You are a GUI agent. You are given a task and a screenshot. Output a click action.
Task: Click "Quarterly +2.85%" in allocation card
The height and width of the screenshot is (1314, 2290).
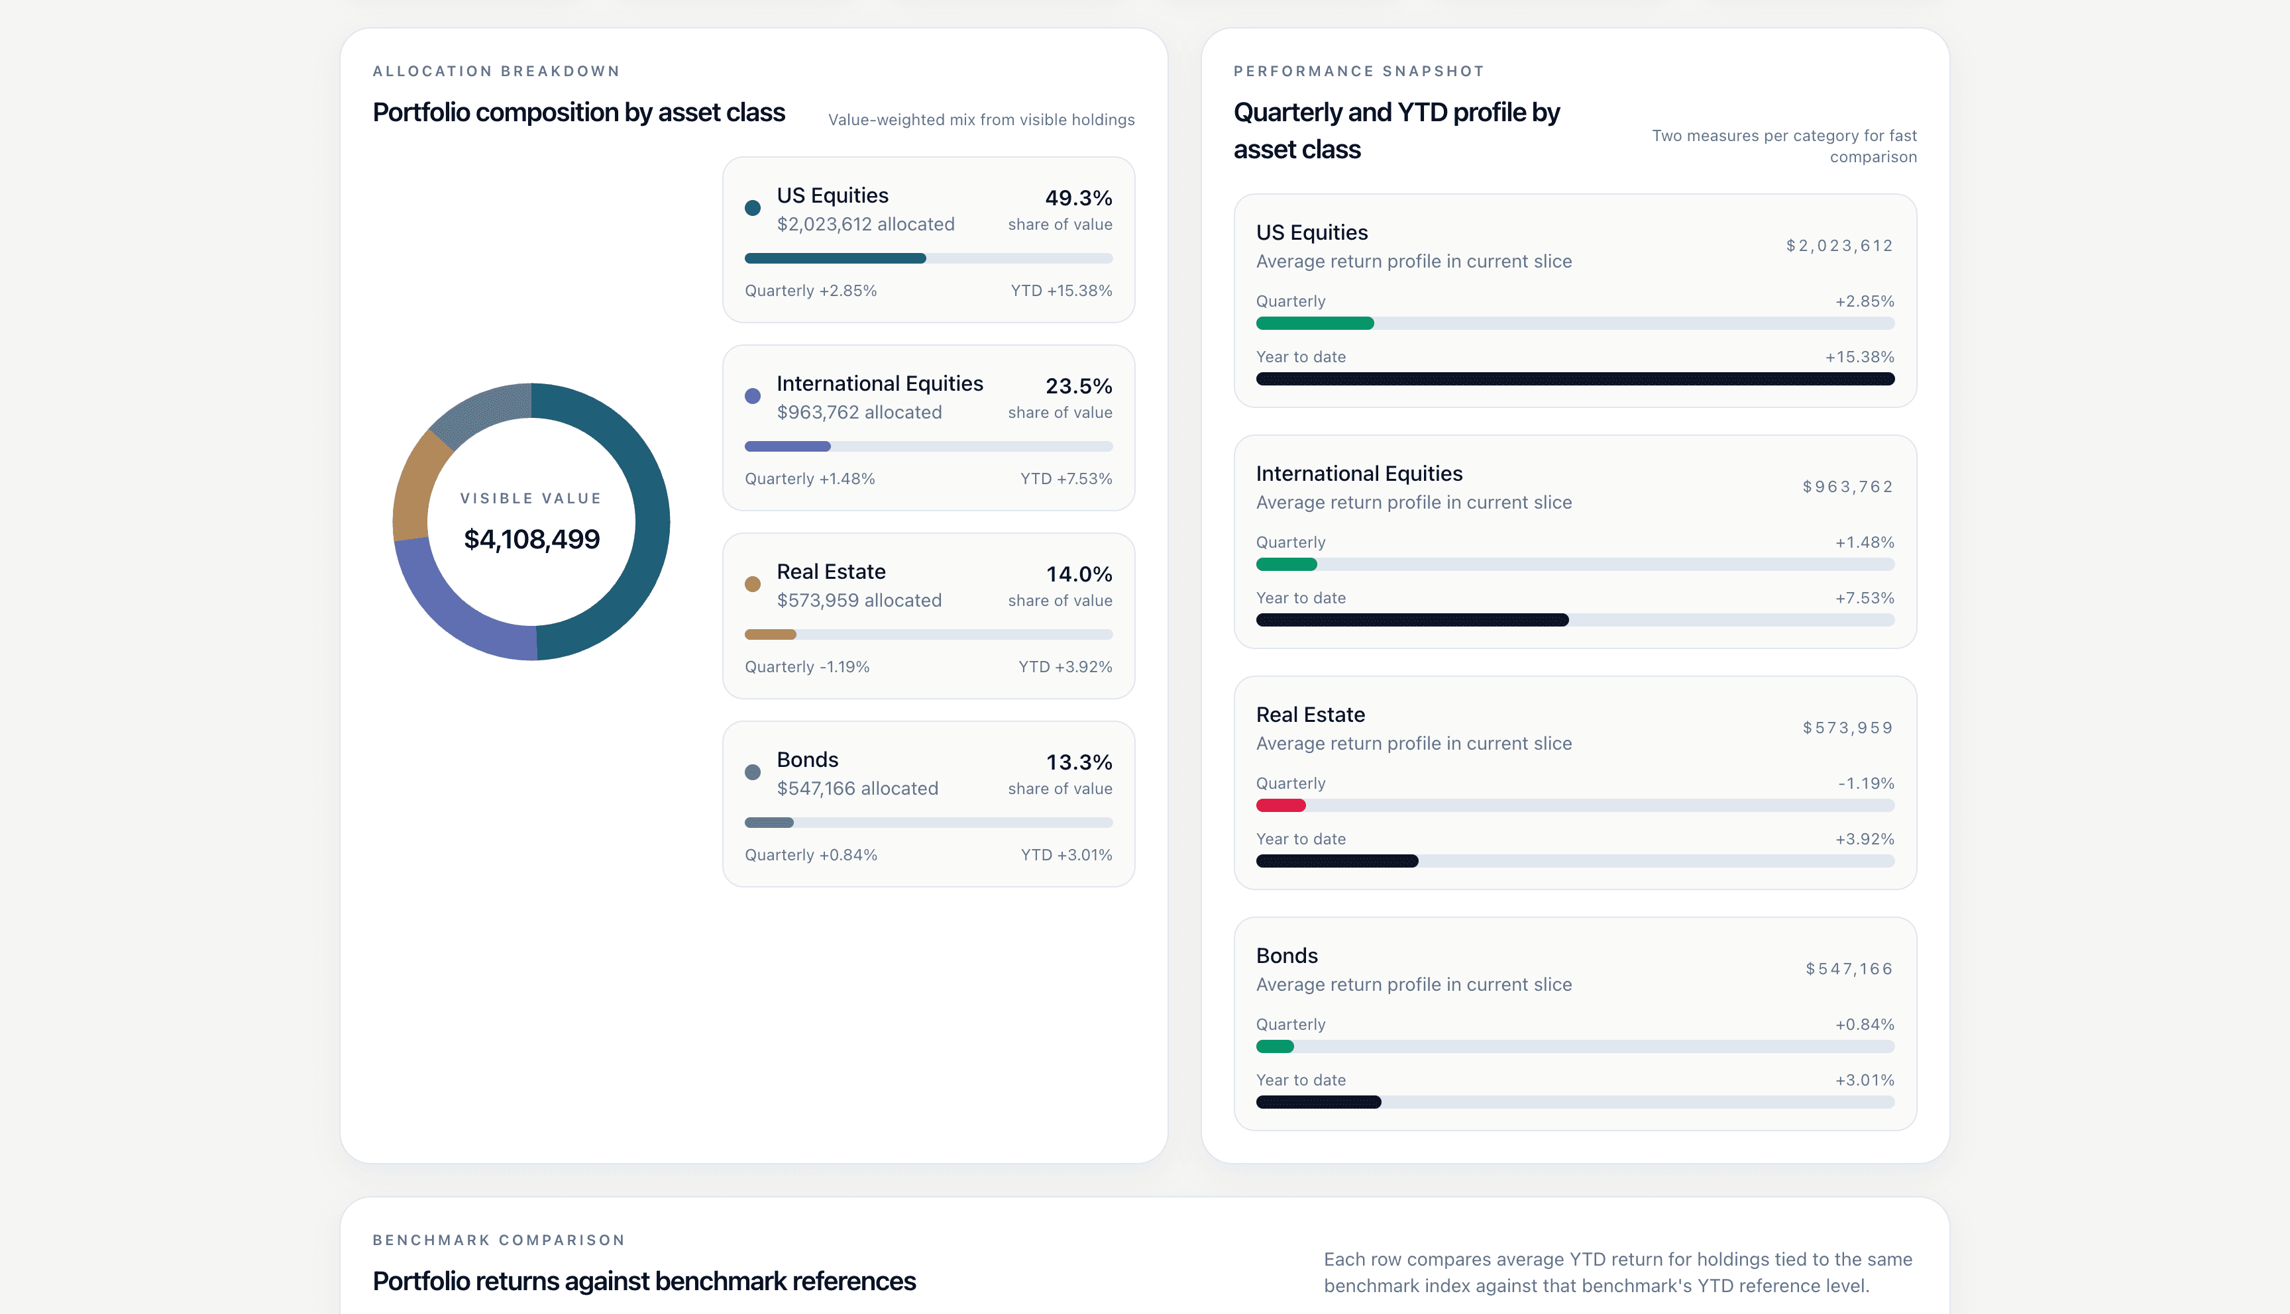click(810, 291)
